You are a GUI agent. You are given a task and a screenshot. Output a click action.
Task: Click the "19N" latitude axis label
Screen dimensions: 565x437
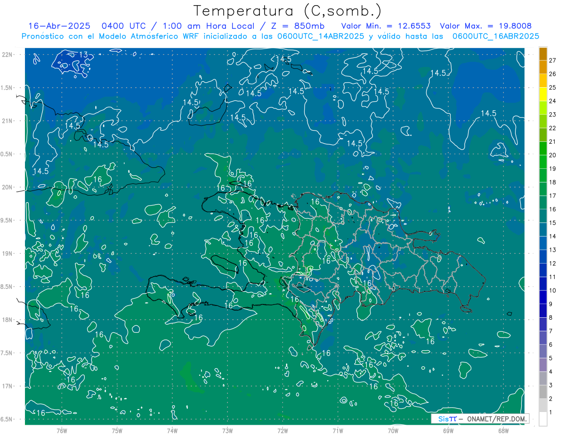coord(8,254)
